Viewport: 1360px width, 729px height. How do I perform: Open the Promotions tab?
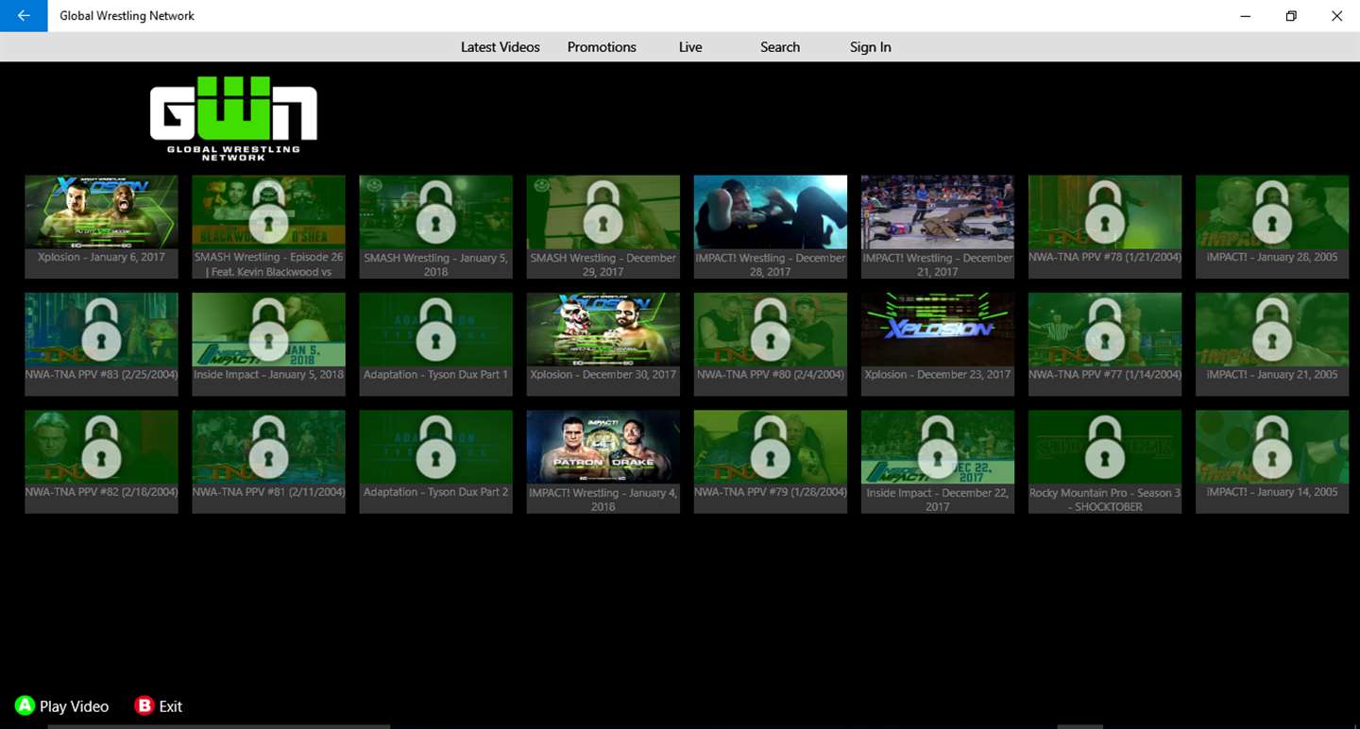(602, 47)
